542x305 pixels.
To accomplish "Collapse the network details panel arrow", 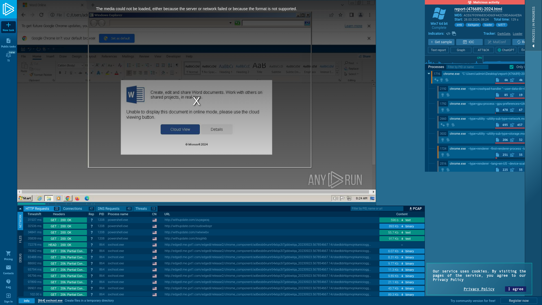I will [20, 209].
